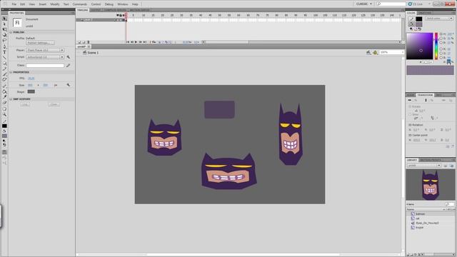Select the Hand tool
This screenshot has height=257, width=457.
4,109
